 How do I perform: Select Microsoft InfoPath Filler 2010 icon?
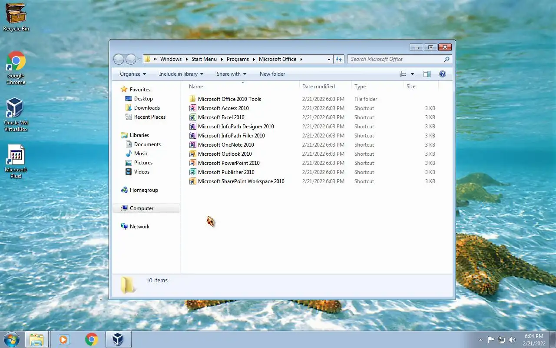click(x=193, y=136)
